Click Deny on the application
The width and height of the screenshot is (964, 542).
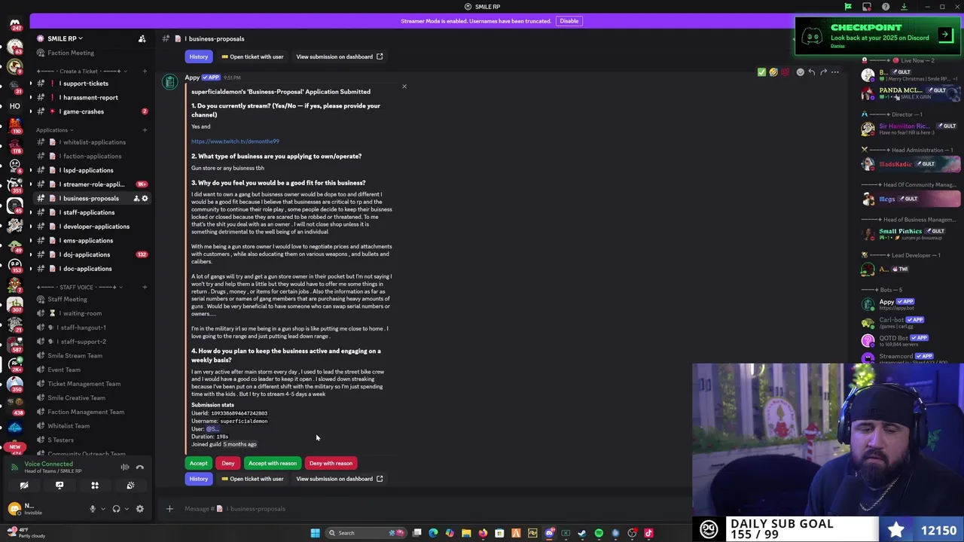click(x=227, y=463)
